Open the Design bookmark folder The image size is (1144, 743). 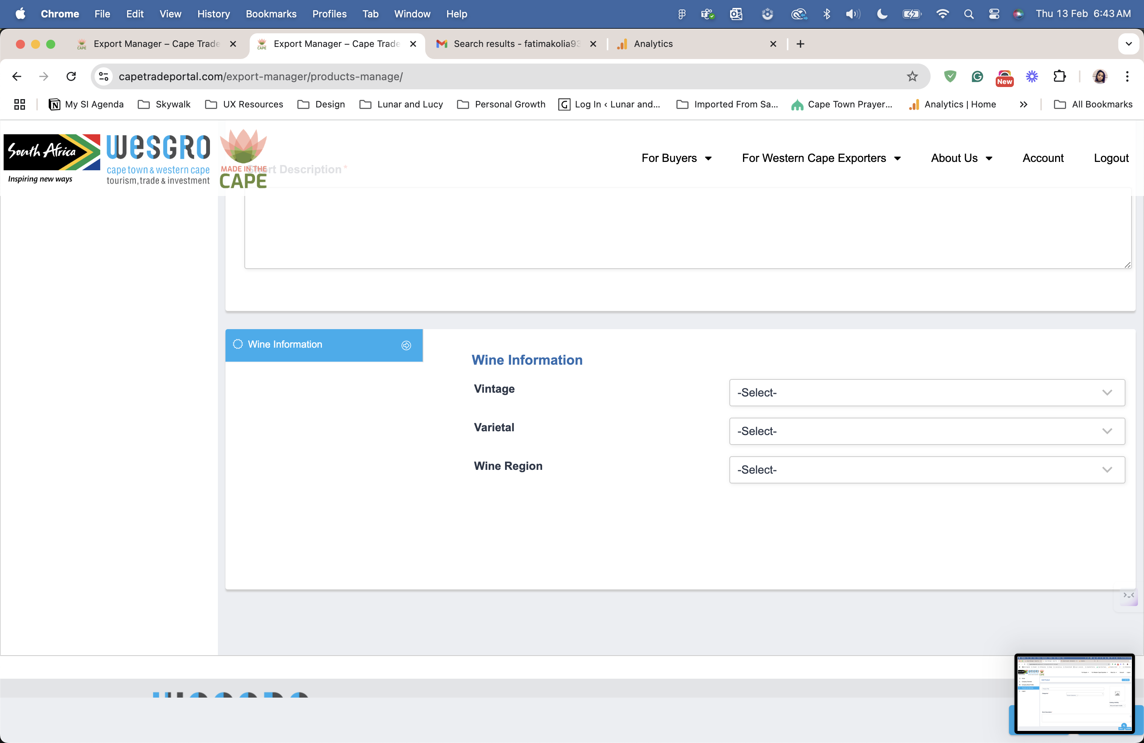(321, 104)
